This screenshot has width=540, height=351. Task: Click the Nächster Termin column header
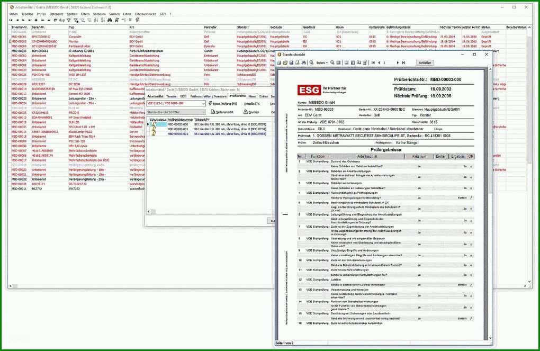[450, 27]
